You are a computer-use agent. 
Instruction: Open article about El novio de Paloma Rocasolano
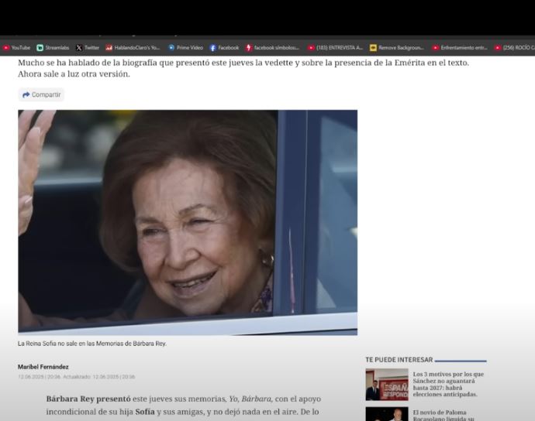point(444,416)
